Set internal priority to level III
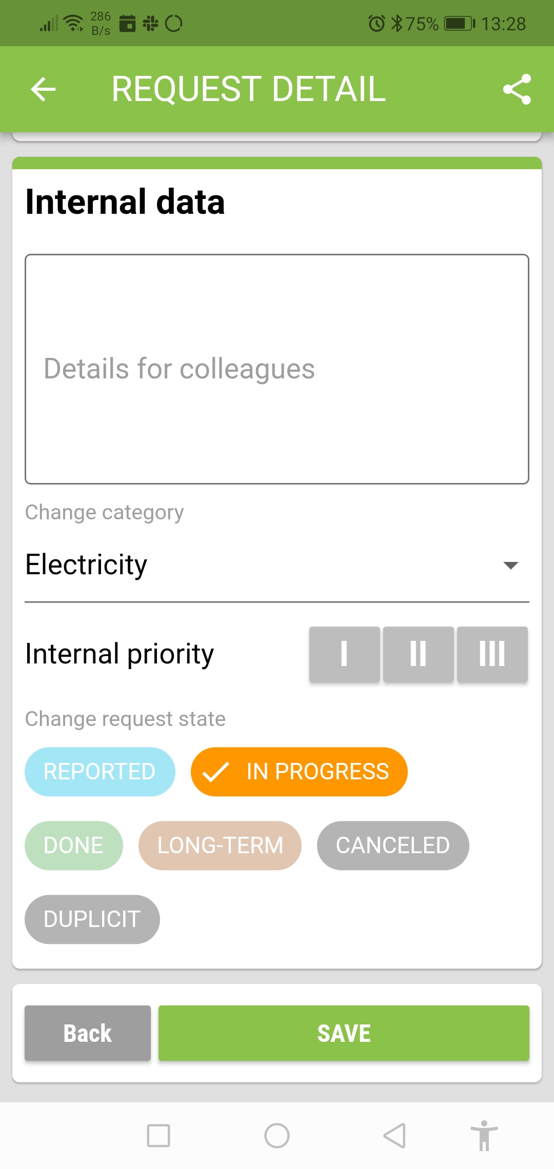 [x=492, y=654]
